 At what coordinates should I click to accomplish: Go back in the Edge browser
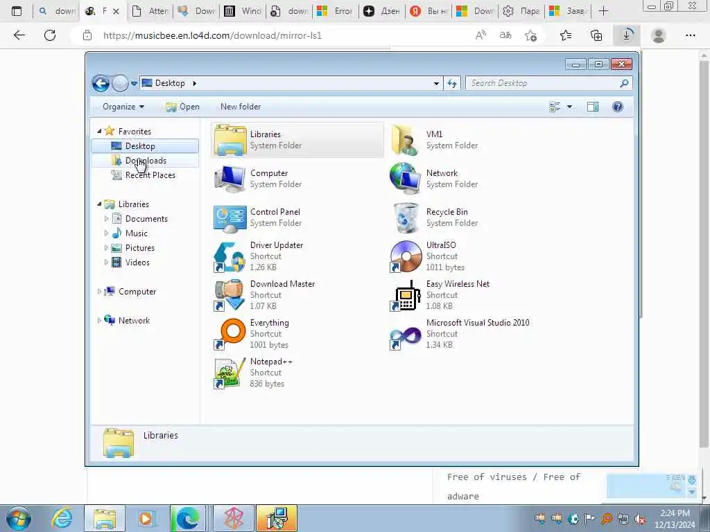(x=19, y=35)
